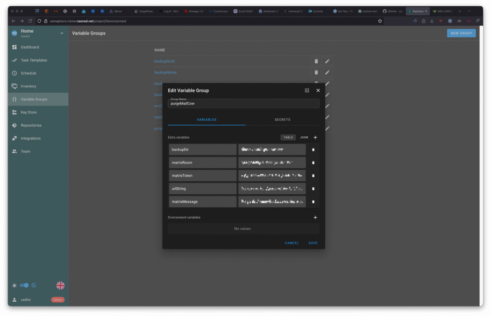
Task: Click trash icon for backupHome group
Action: coord(316,72)
